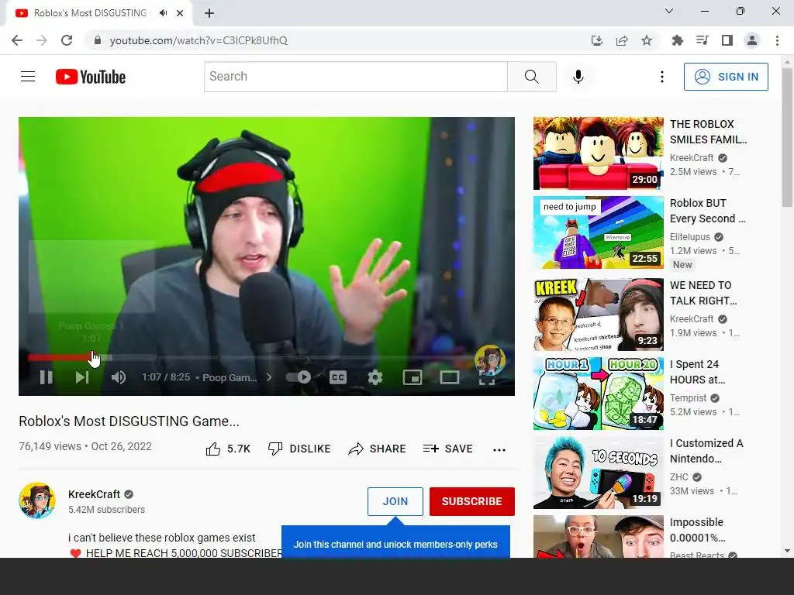Open more actions ellipsis below video
The height and width of the screenshot is (595, 794).
pos(499,449)
